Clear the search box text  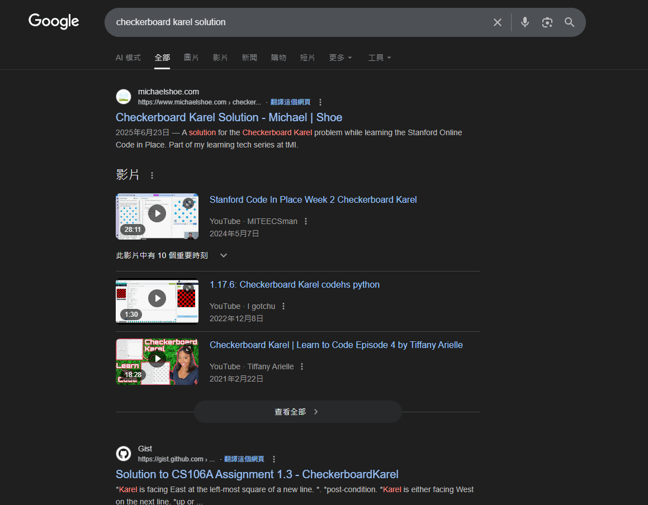497,22
